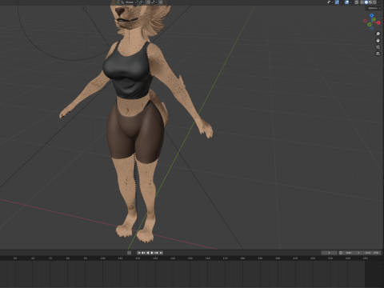Toggle show gizmos button
Viewport: 384px width, 288px height.
tap(337, 2)
